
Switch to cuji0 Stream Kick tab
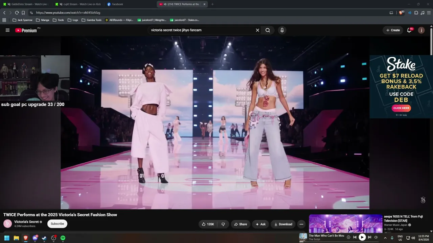[x=78, y=4]
